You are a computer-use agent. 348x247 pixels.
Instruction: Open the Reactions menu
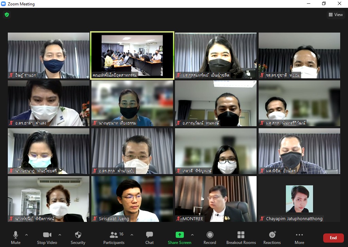point(272,238)
